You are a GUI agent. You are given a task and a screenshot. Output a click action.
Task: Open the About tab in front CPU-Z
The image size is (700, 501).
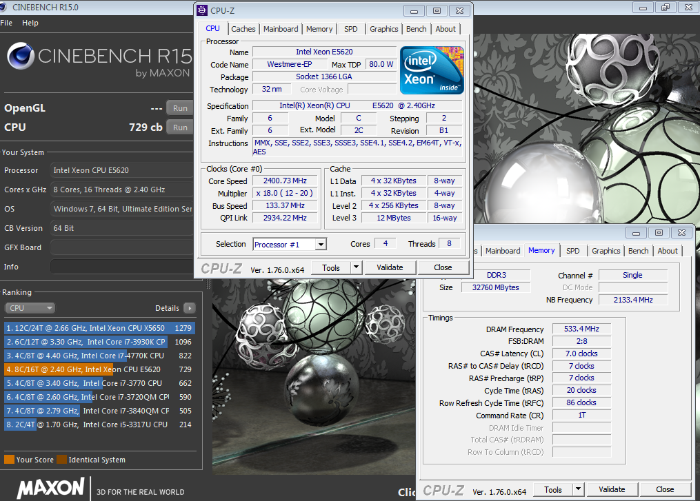click(x=446, y=29)
